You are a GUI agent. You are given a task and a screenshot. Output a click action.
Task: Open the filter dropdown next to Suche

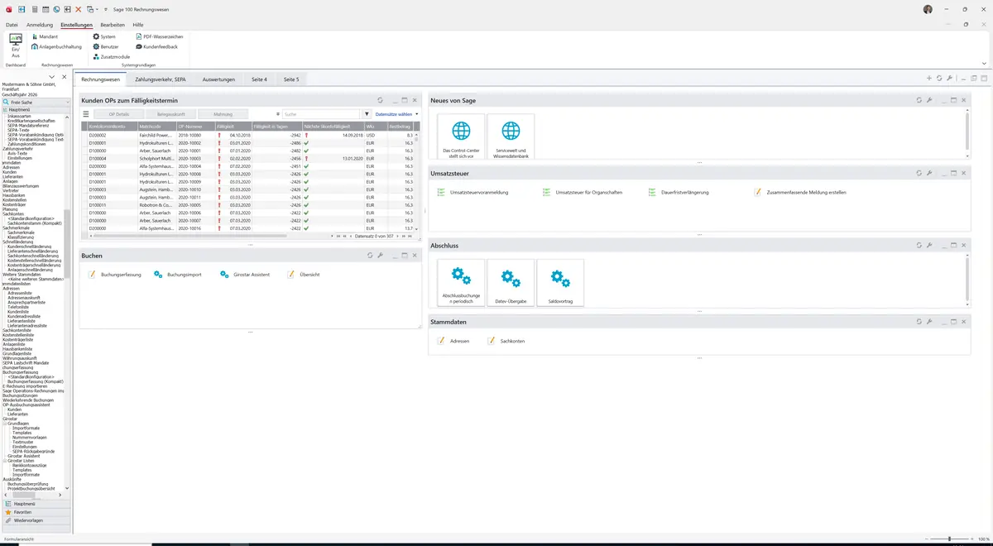point(367,114)
